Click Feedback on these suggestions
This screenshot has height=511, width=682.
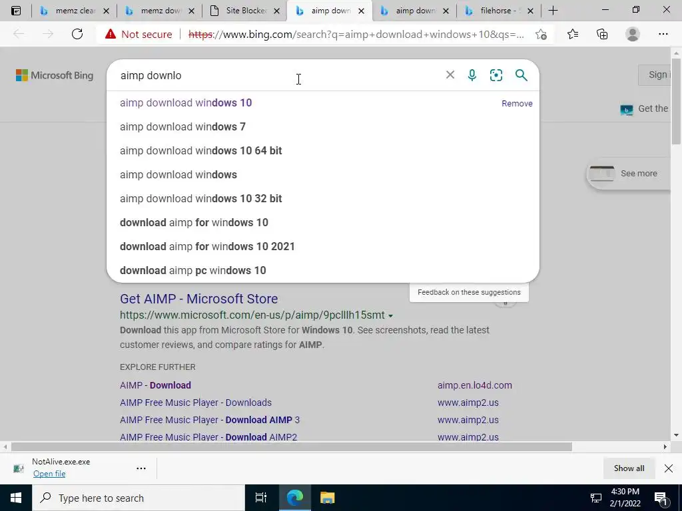click(469, 293)
